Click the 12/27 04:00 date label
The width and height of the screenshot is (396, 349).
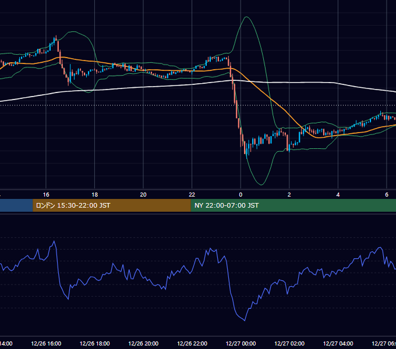[338, 344]
